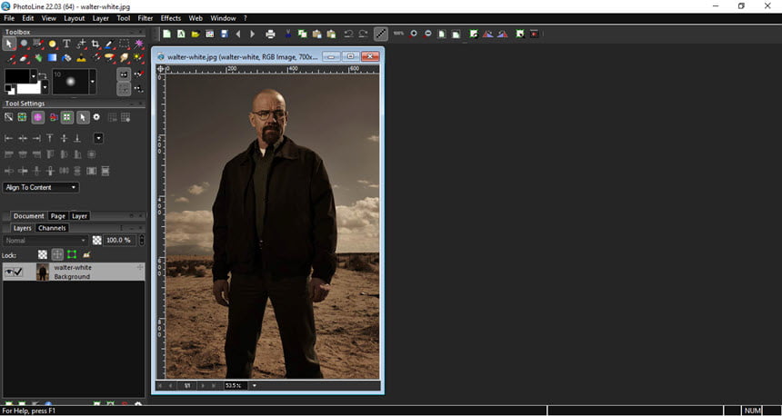Select the Text tool in Toolbox
This screenshot has height=416, width=782.
click(66, 44)
